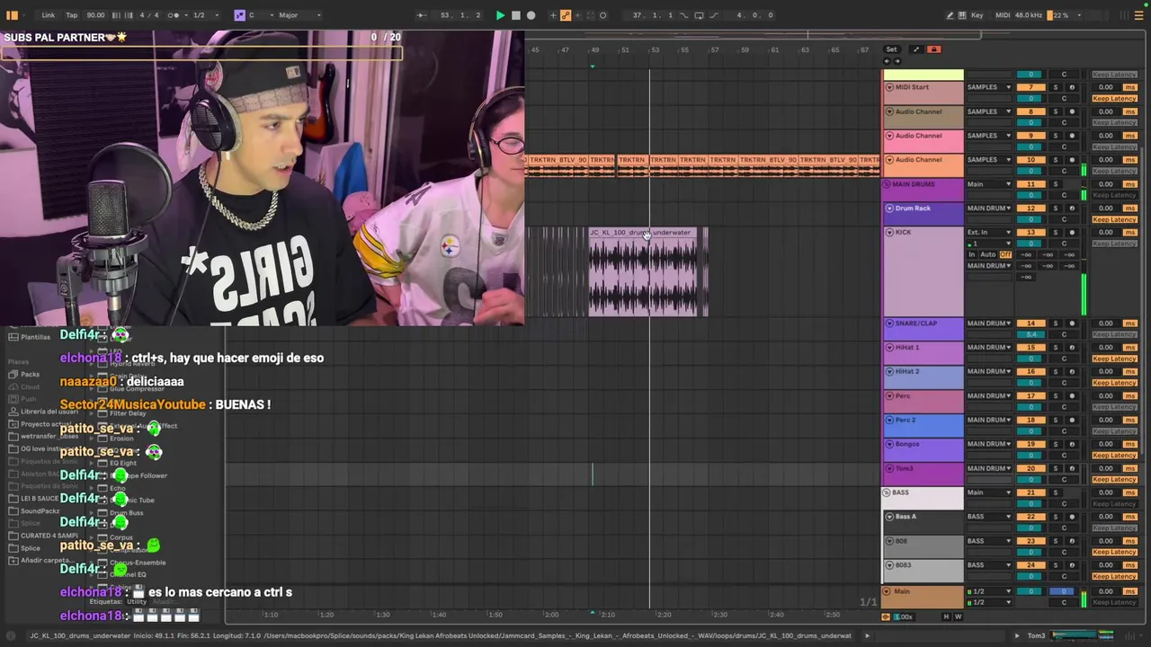Toggle the Loop switch in the transport
Screen dimensions: 1151x647
[698, 15]
